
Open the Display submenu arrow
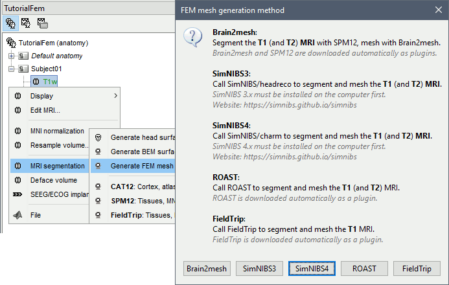116,97
